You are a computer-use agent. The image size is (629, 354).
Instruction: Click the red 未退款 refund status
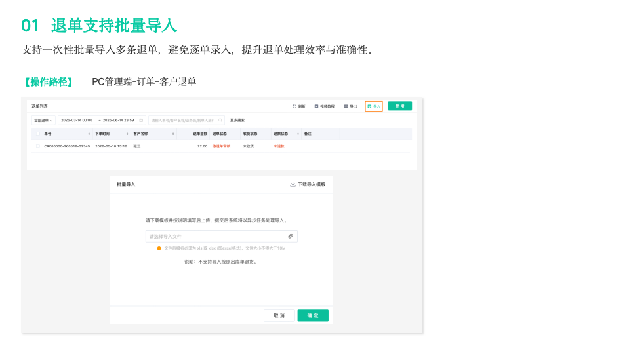[279, 146]
